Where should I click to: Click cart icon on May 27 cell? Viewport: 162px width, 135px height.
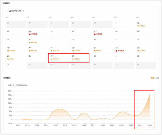[73, 59]
